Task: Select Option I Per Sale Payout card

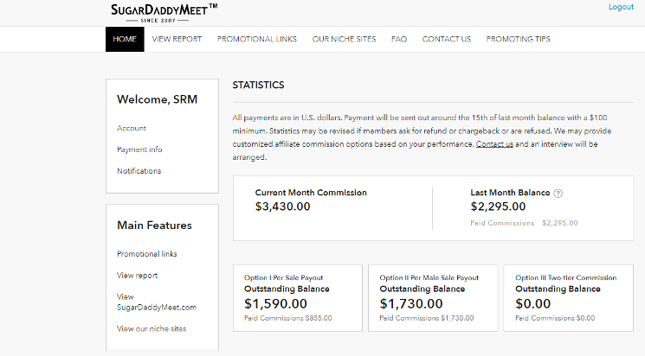Action: click(x=297, y=298)
